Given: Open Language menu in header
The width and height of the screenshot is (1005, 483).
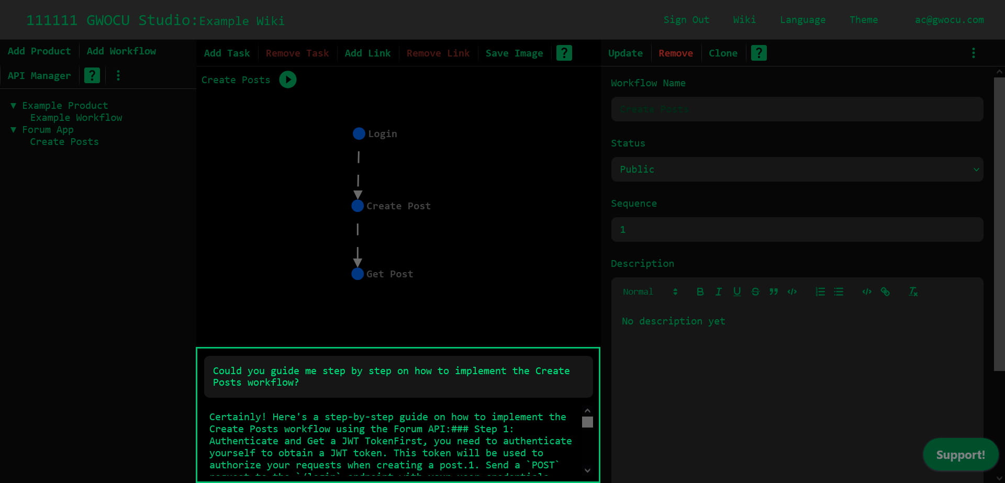Looking at the screenshot, I should (x=802, y=20).
